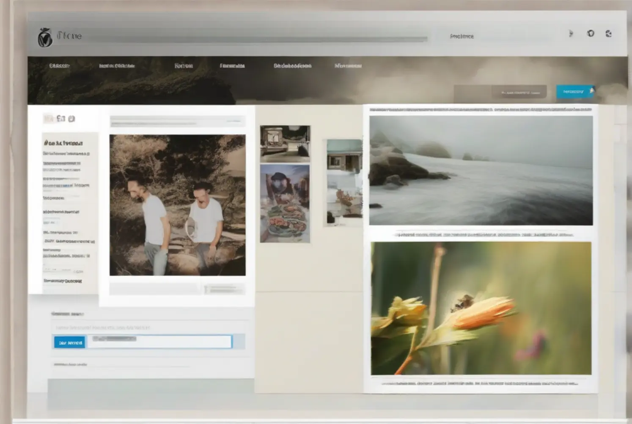This screenshot has height=424, width=632.
Task: Open the flower with bee photograph
Action: [x=481, y=308]
